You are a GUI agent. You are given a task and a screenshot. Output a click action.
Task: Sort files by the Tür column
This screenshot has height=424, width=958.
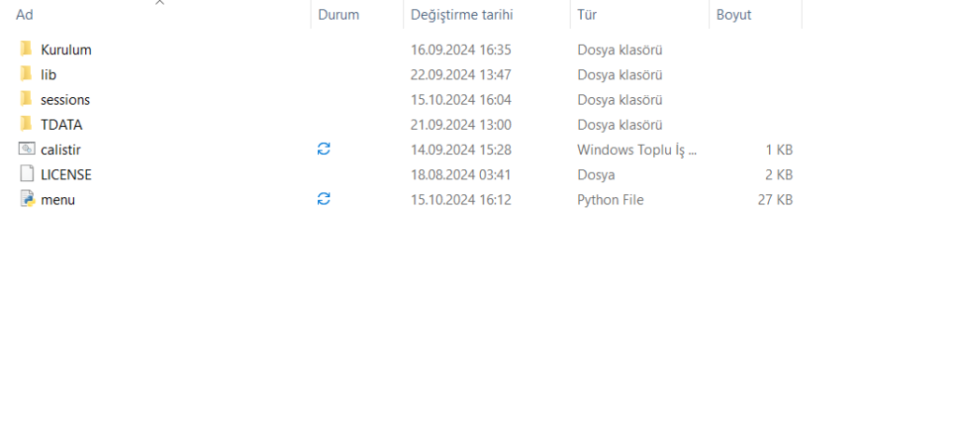pos(588,15)
